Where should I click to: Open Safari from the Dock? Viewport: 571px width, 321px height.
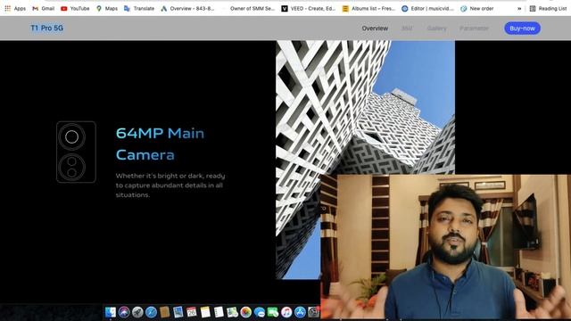(x=151, y=312)
